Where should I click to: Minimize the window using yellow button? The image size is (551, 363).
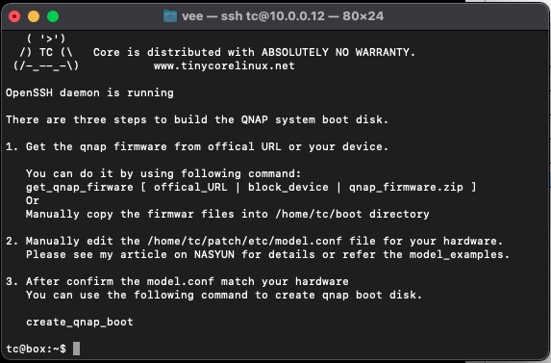[34, 16]
